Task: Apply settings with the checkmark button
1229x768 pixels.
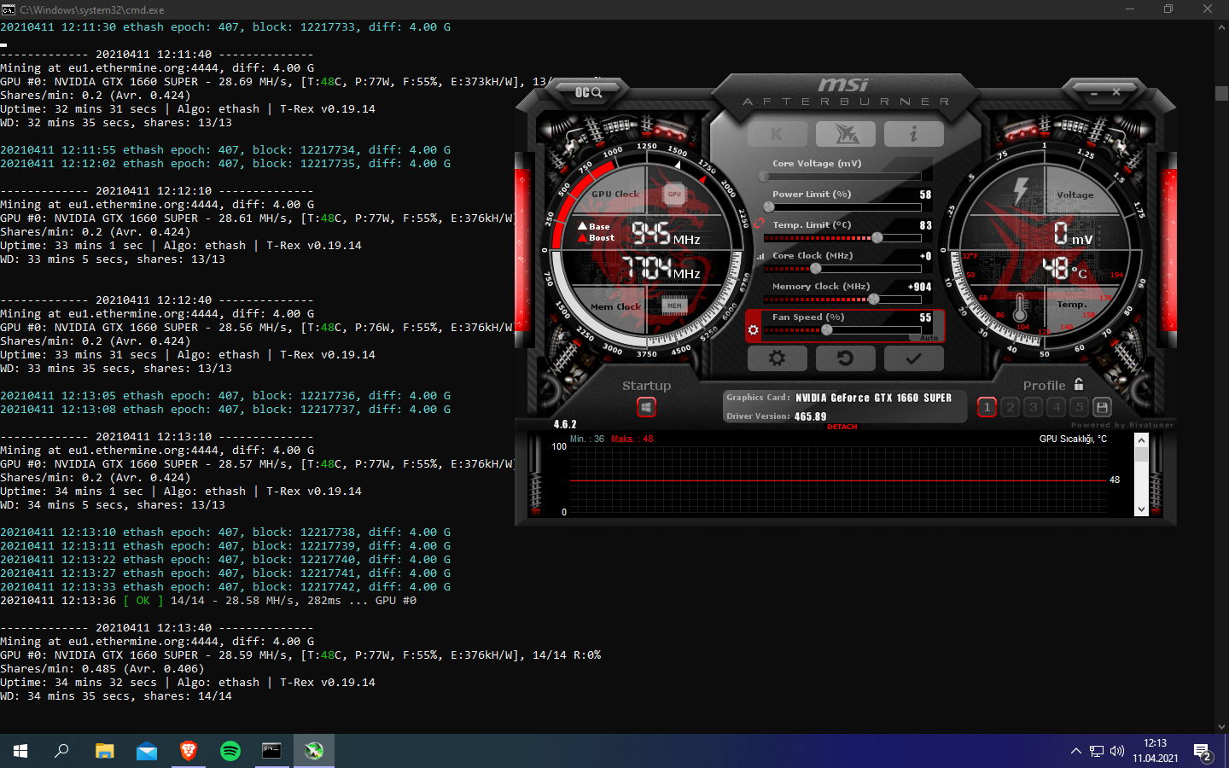Action: [913, 358]
